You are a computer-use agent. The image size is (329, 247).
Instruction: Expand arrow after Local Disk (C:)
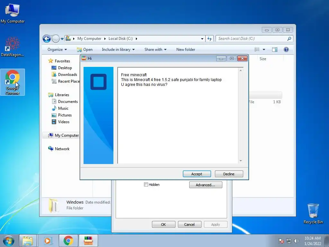(136, 39)
